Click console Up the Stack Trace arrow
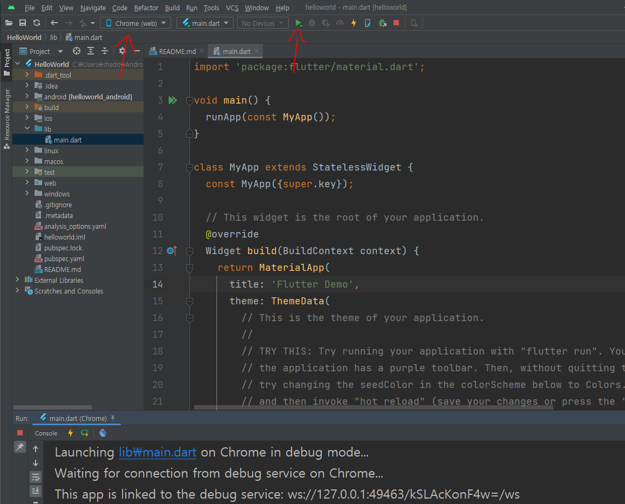Screen dimensions: 625x504 [x=36, y=449]
